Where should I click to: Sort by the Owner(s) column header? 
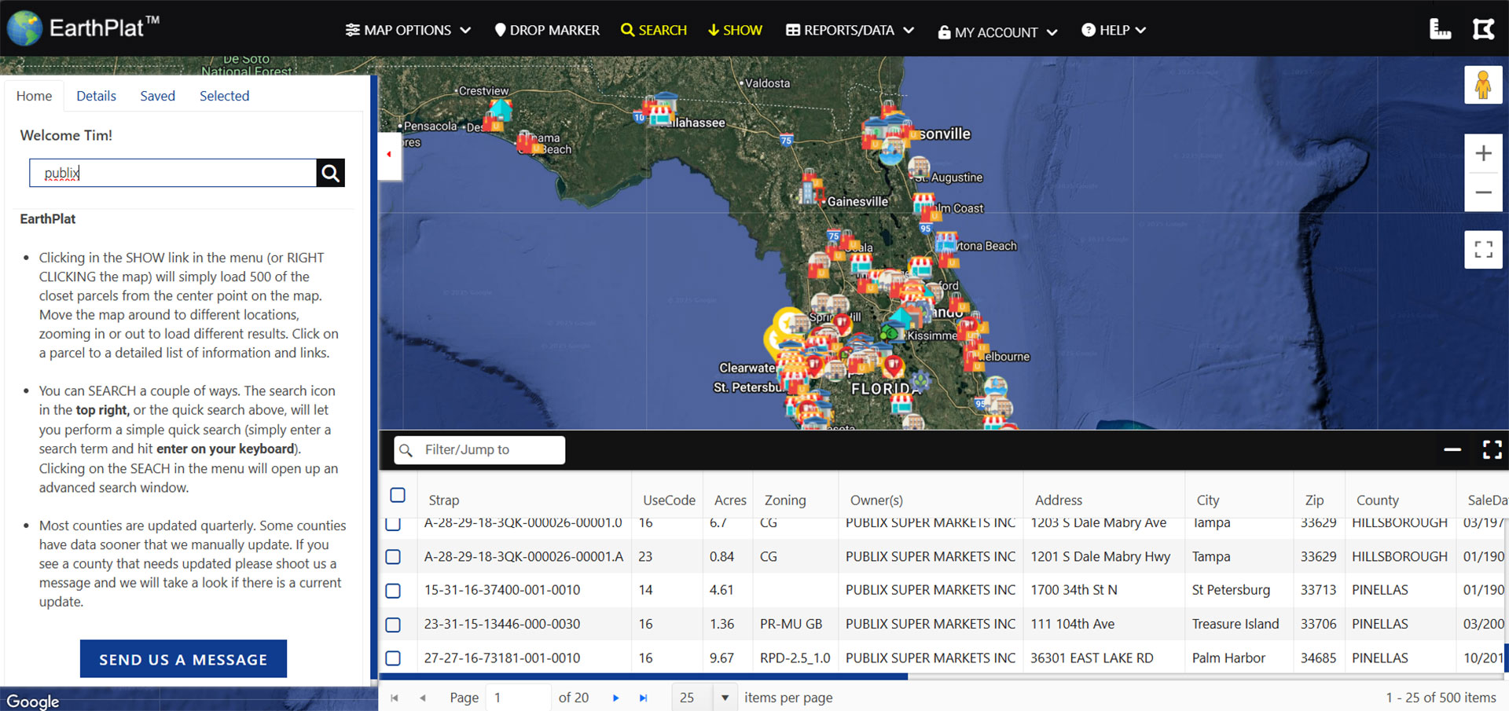876,500
